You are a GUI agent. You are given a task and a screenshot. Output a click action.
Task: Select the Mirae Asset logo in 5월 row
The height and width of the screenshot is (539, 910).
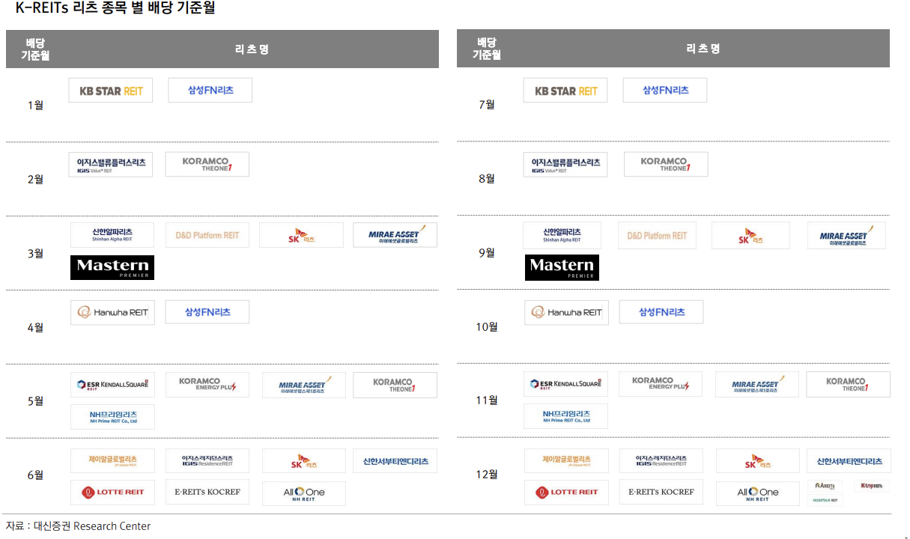pyautogui.click(x=304, y=385)
